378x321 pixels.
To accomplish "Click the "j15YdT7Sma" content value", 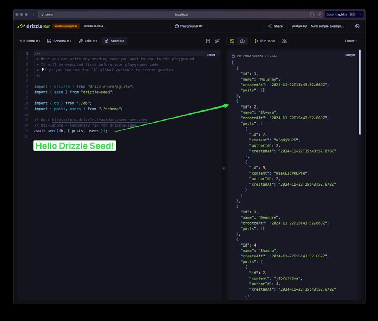I will pos(288,278).
